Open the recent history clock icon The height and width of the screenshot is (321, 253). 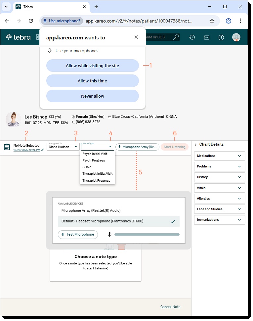point(192,37)
